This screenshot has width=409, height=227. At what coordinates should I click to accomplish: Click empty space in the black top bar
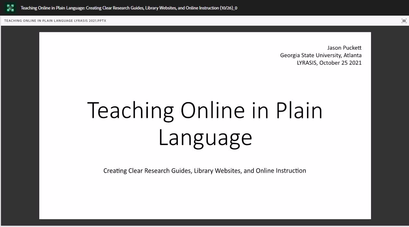[x=321, y=8]
